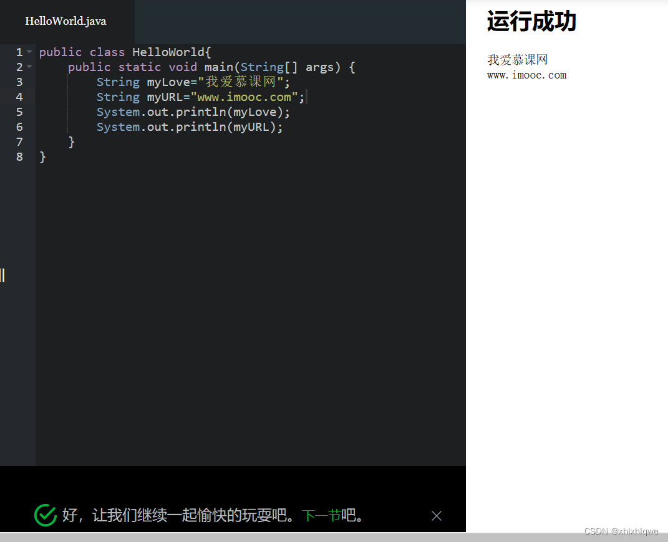This screenshot has height=542, width=668.
Task: Click 'System.out.println(myLove);' line
Action: tap(193, 112)
